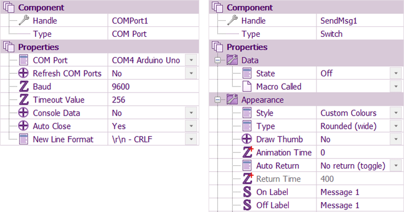
Task: Open the Auto Return dropdown arrow
Action: [x=396, y=165]
